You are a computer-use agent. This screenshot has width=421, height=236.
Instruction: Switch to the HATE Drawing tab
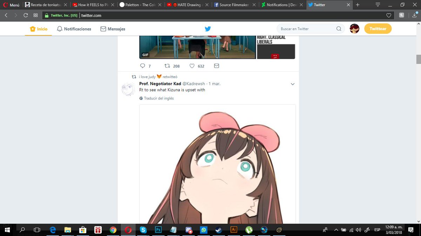click(x=188, y=5)
